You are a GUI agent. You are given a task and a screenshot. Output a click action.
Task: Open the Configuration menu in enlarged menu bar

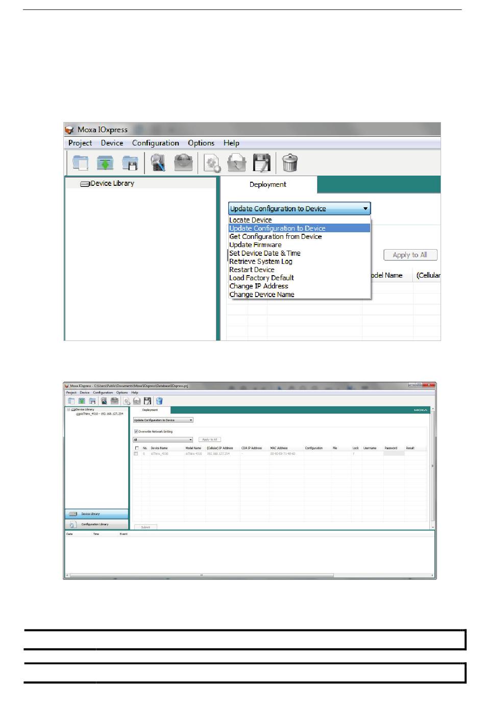(x=155, y=143)
